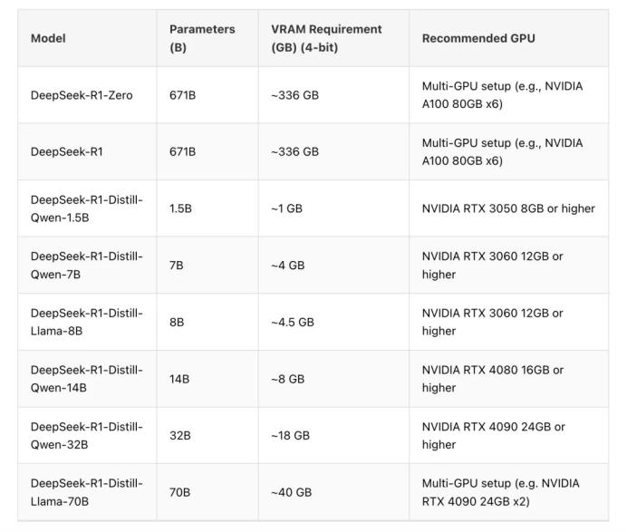Click the Parameters (B) column header
Viewport: 627px width, 532px height.
click(207, 38)
